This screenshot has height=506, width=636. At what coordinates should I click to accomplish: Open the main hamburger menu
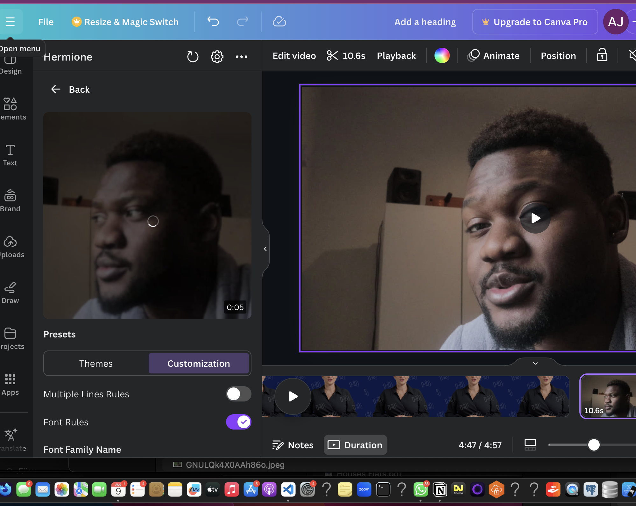10,22
